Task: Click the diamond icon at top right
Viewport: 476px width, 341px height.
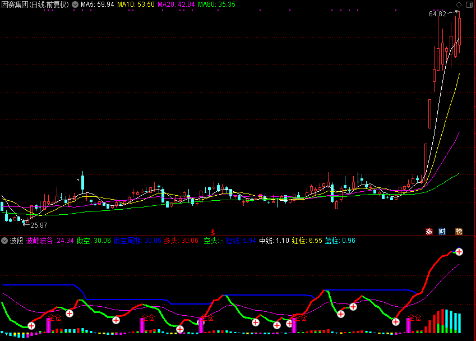Action: tap(459, 4)
